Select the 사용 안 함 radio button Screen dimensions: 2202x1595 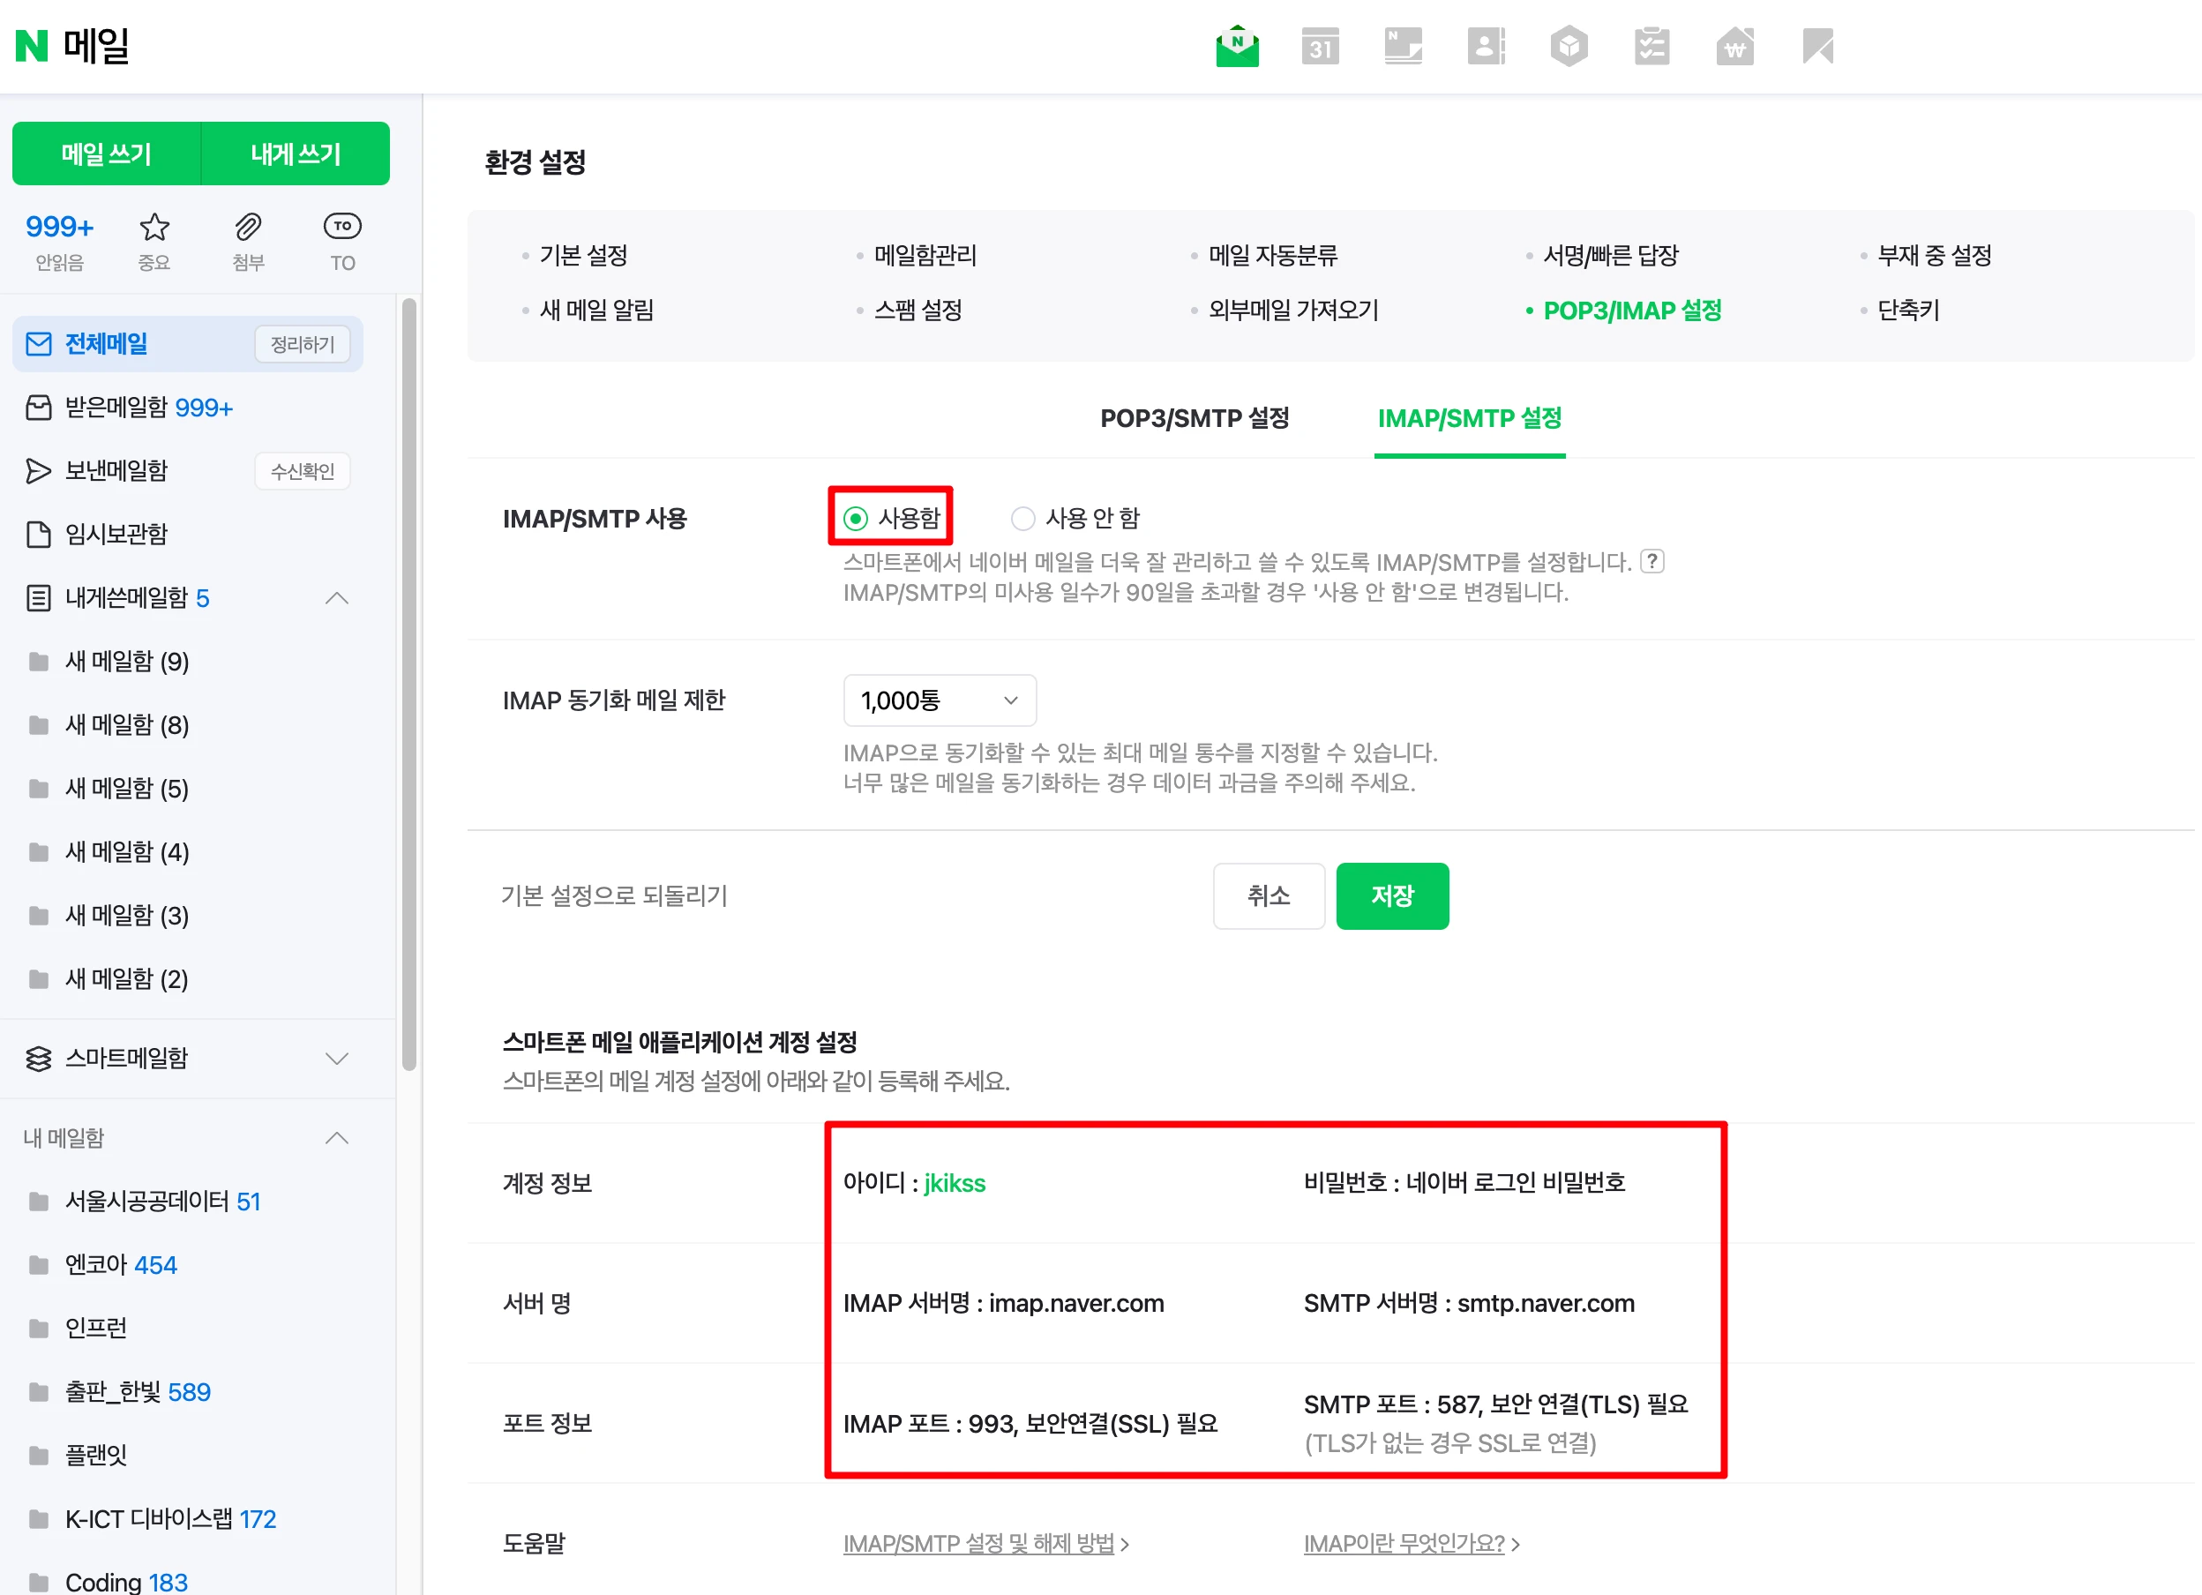(1022, 519)
